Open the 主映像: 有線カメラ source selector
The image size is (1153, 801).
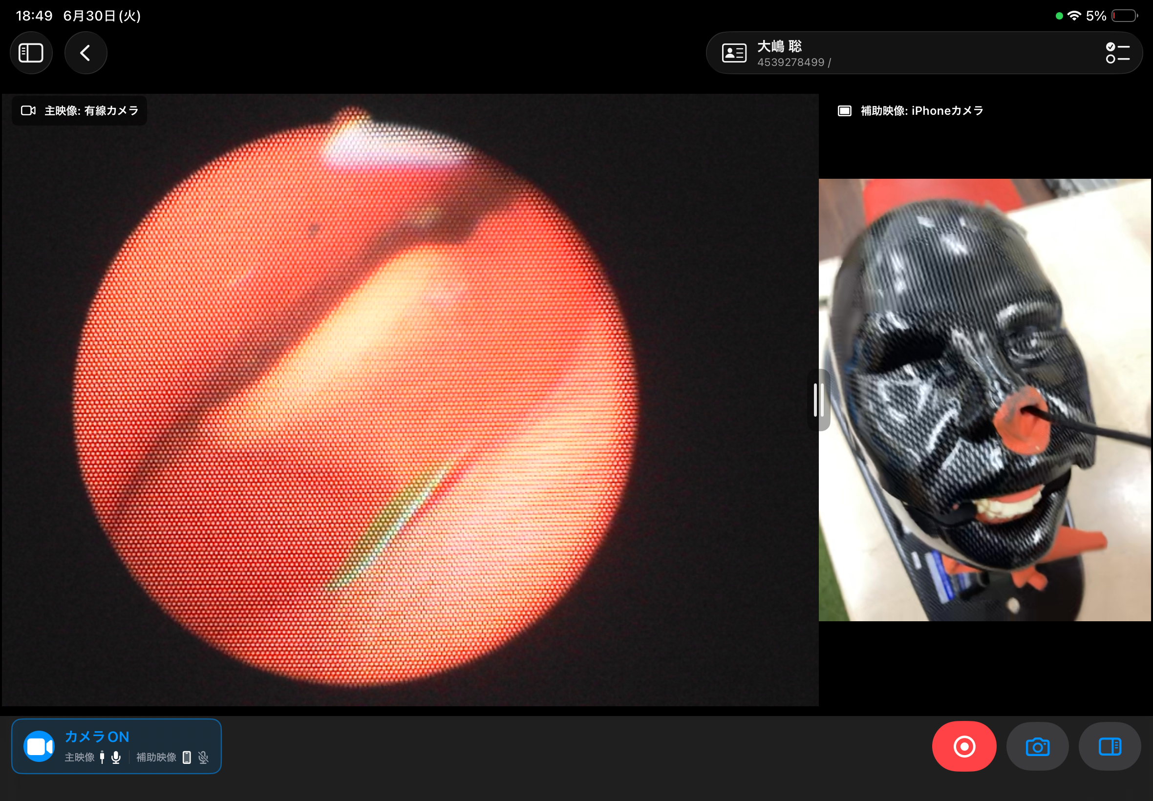79,110
